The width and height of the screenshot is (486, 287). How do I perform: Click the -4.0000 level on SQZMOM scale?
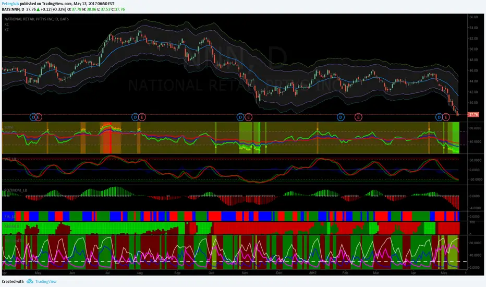(x=476, y=208)
